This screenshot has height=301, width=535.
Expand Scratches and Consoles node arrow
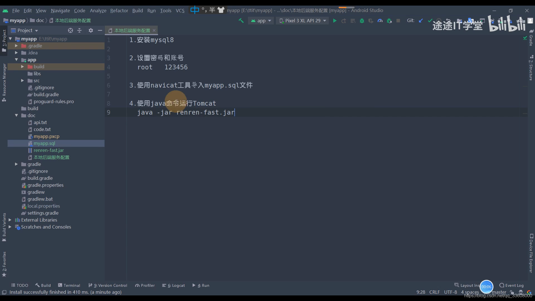click(x=10, y=227)
